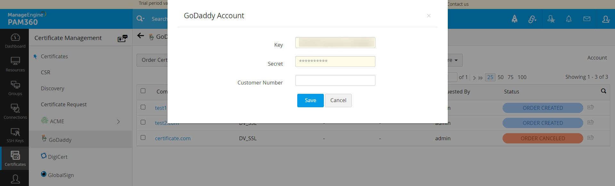Go to next page arrow in pagination
Screen dimensions: 615x186
point(474,78)
